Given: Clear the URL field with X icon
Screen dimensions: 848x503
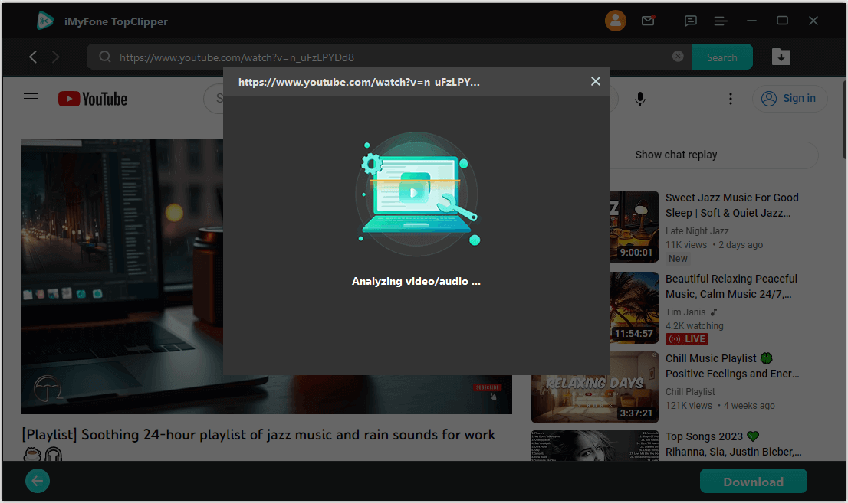Looking at the screenshot, I should pos(678,57).
